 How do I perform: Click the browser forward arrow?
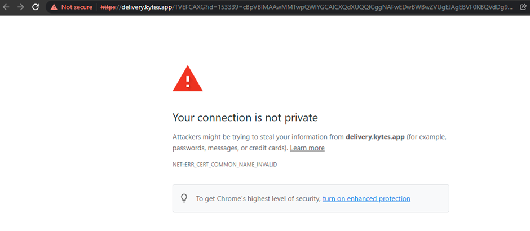(21, 7)
